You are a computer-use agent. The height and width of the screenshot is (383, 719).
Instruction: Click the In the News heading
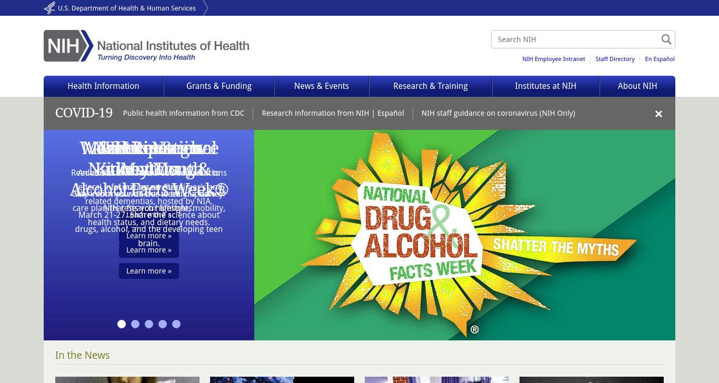pos(83,355)
